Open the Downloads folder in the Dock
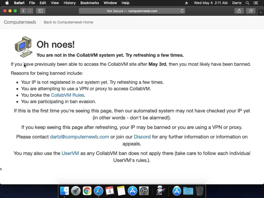264x198 pixels. click(188, 191)
